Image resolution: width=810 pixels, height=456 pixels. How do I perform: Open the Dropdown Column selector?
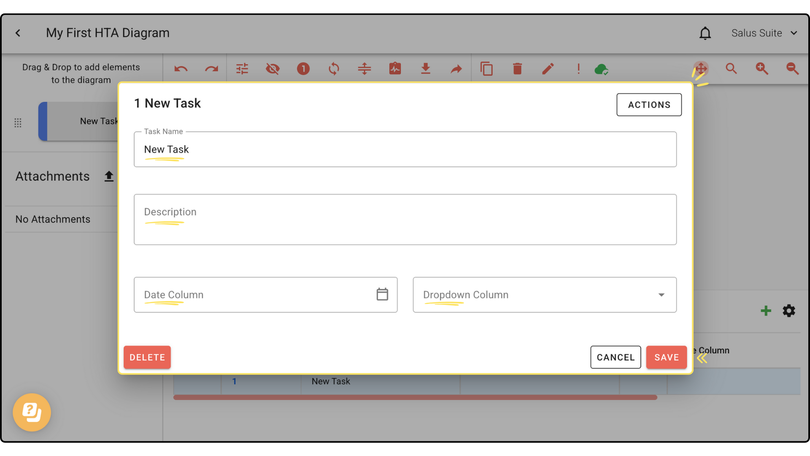point(544,295)
